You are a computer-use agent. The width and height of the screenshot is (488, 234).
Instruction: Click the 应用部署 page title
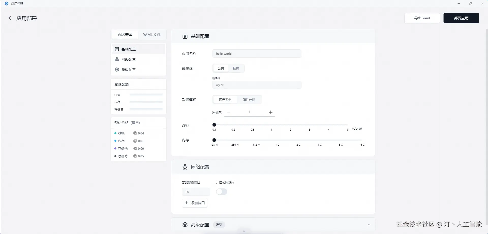coord(27,18)
